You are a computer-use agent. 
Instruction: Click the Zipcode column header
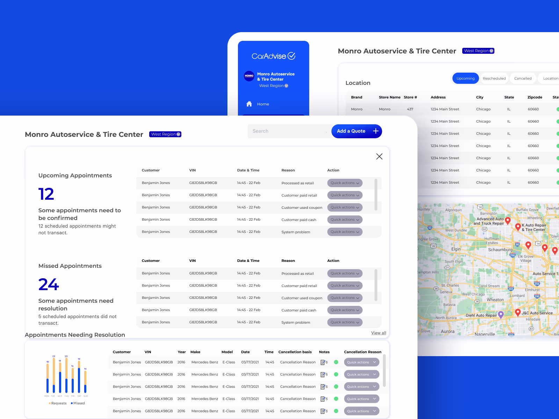point(535,97)
